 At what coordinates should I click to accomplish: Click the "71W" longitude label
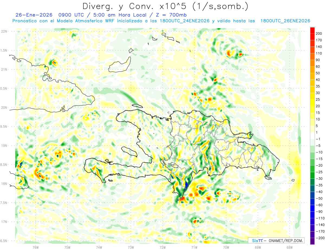tap(194, 247)
